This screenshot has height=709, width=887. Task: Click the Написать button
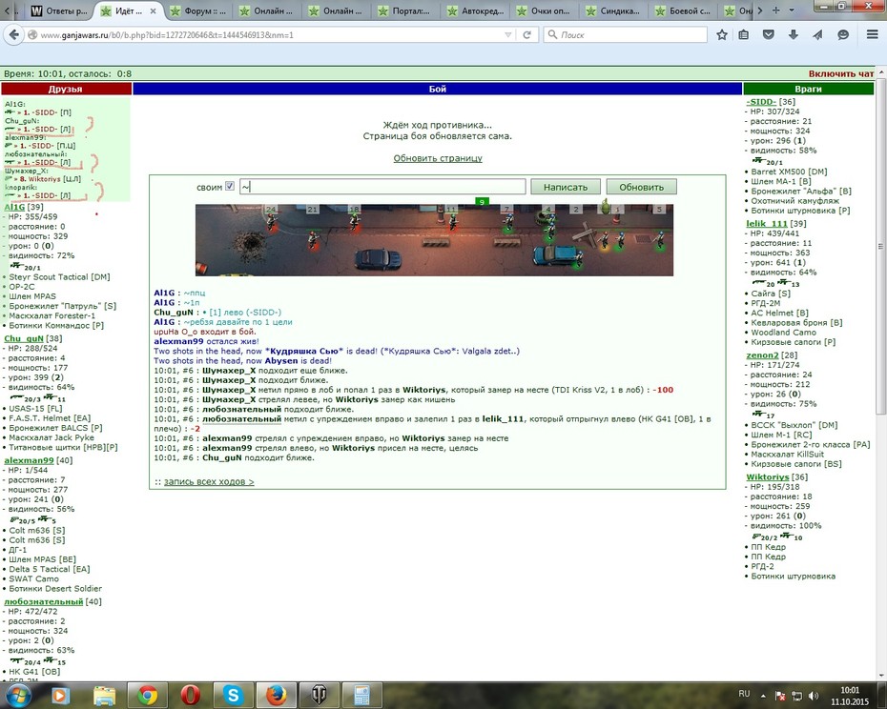(566, 187)
